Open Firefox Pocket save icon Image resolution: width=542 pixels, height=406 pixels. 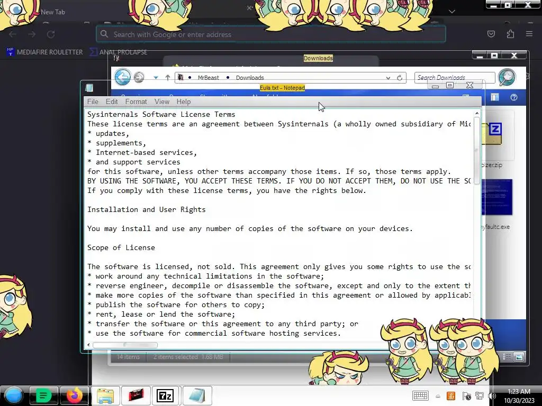[x=491, y=34]
